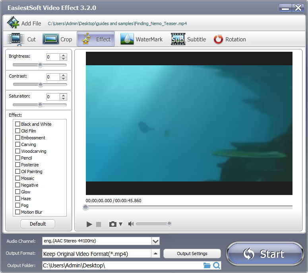Viewport: 308px width, 273px height.
Task: Expand the Output Format dropdown arrow
Action: pyautogui.click(x=155, y=253)
